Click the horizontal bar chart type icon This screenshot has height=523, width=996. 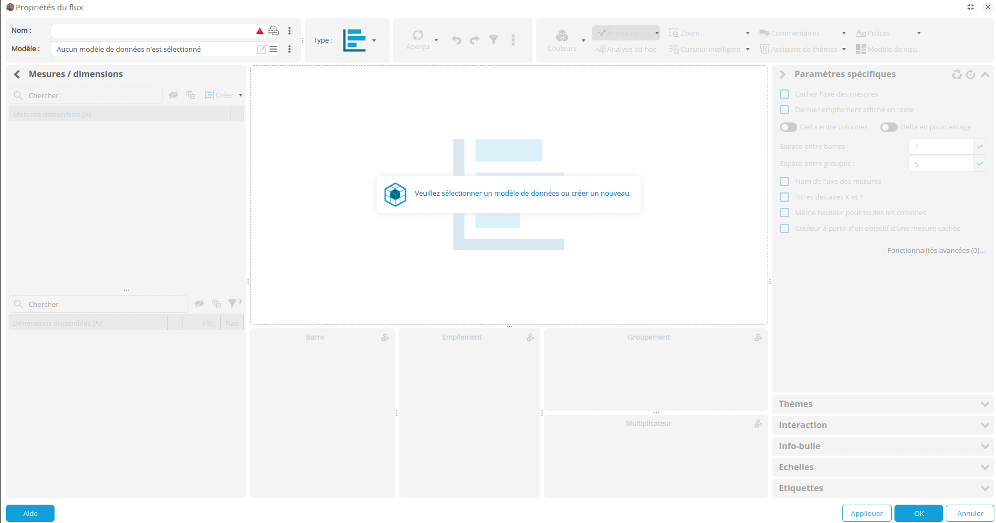point(354,40)
